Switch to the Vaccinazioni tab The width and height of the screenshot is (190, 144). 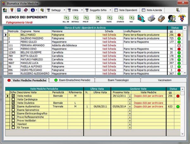pos(164,80)
